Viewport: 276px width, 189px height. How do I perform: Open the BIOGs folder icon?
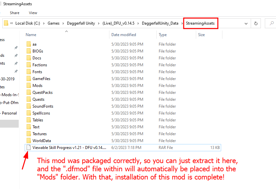29,51
